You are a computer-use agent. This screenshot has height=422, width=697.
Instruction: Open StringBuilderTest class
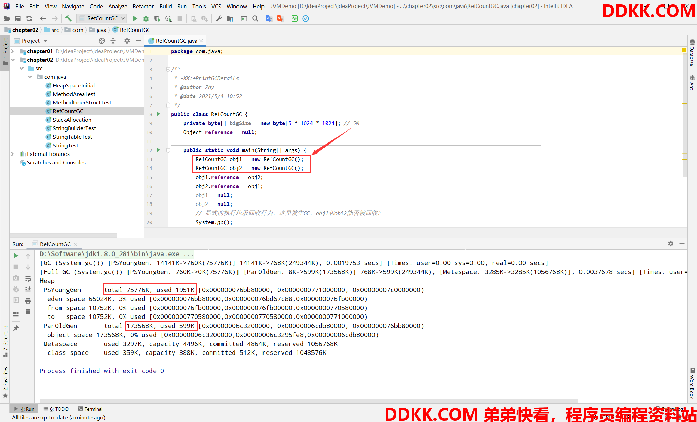(x=74, y=128)
